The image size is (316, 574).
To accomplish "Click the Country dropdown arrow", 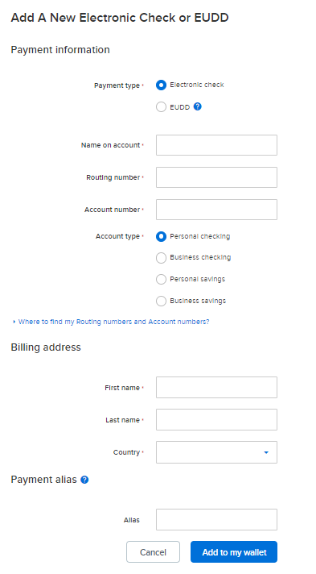I will point(266,452).
